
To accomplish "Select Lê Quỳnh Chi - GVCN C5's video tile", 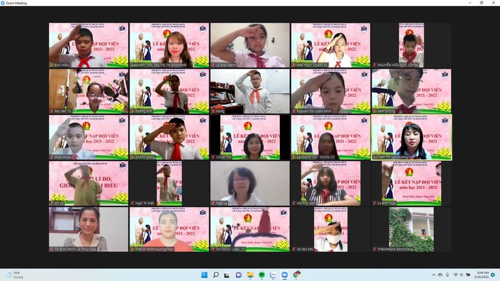I will [x=330, y=137].
